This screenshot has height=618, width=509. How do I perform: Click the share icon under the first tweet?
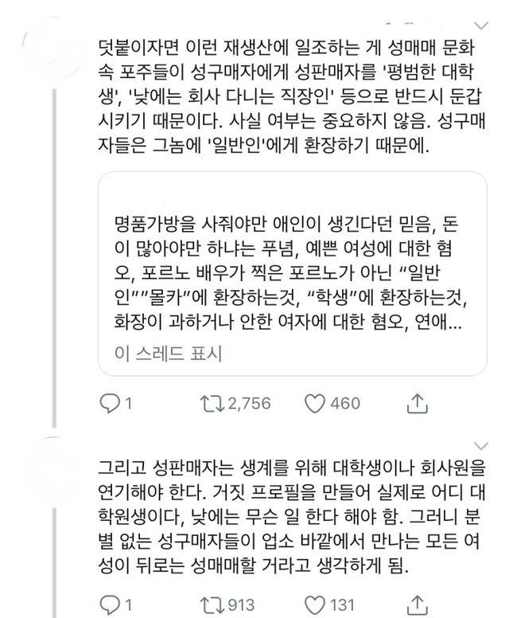pyautogui.click(x=418, y=404)
